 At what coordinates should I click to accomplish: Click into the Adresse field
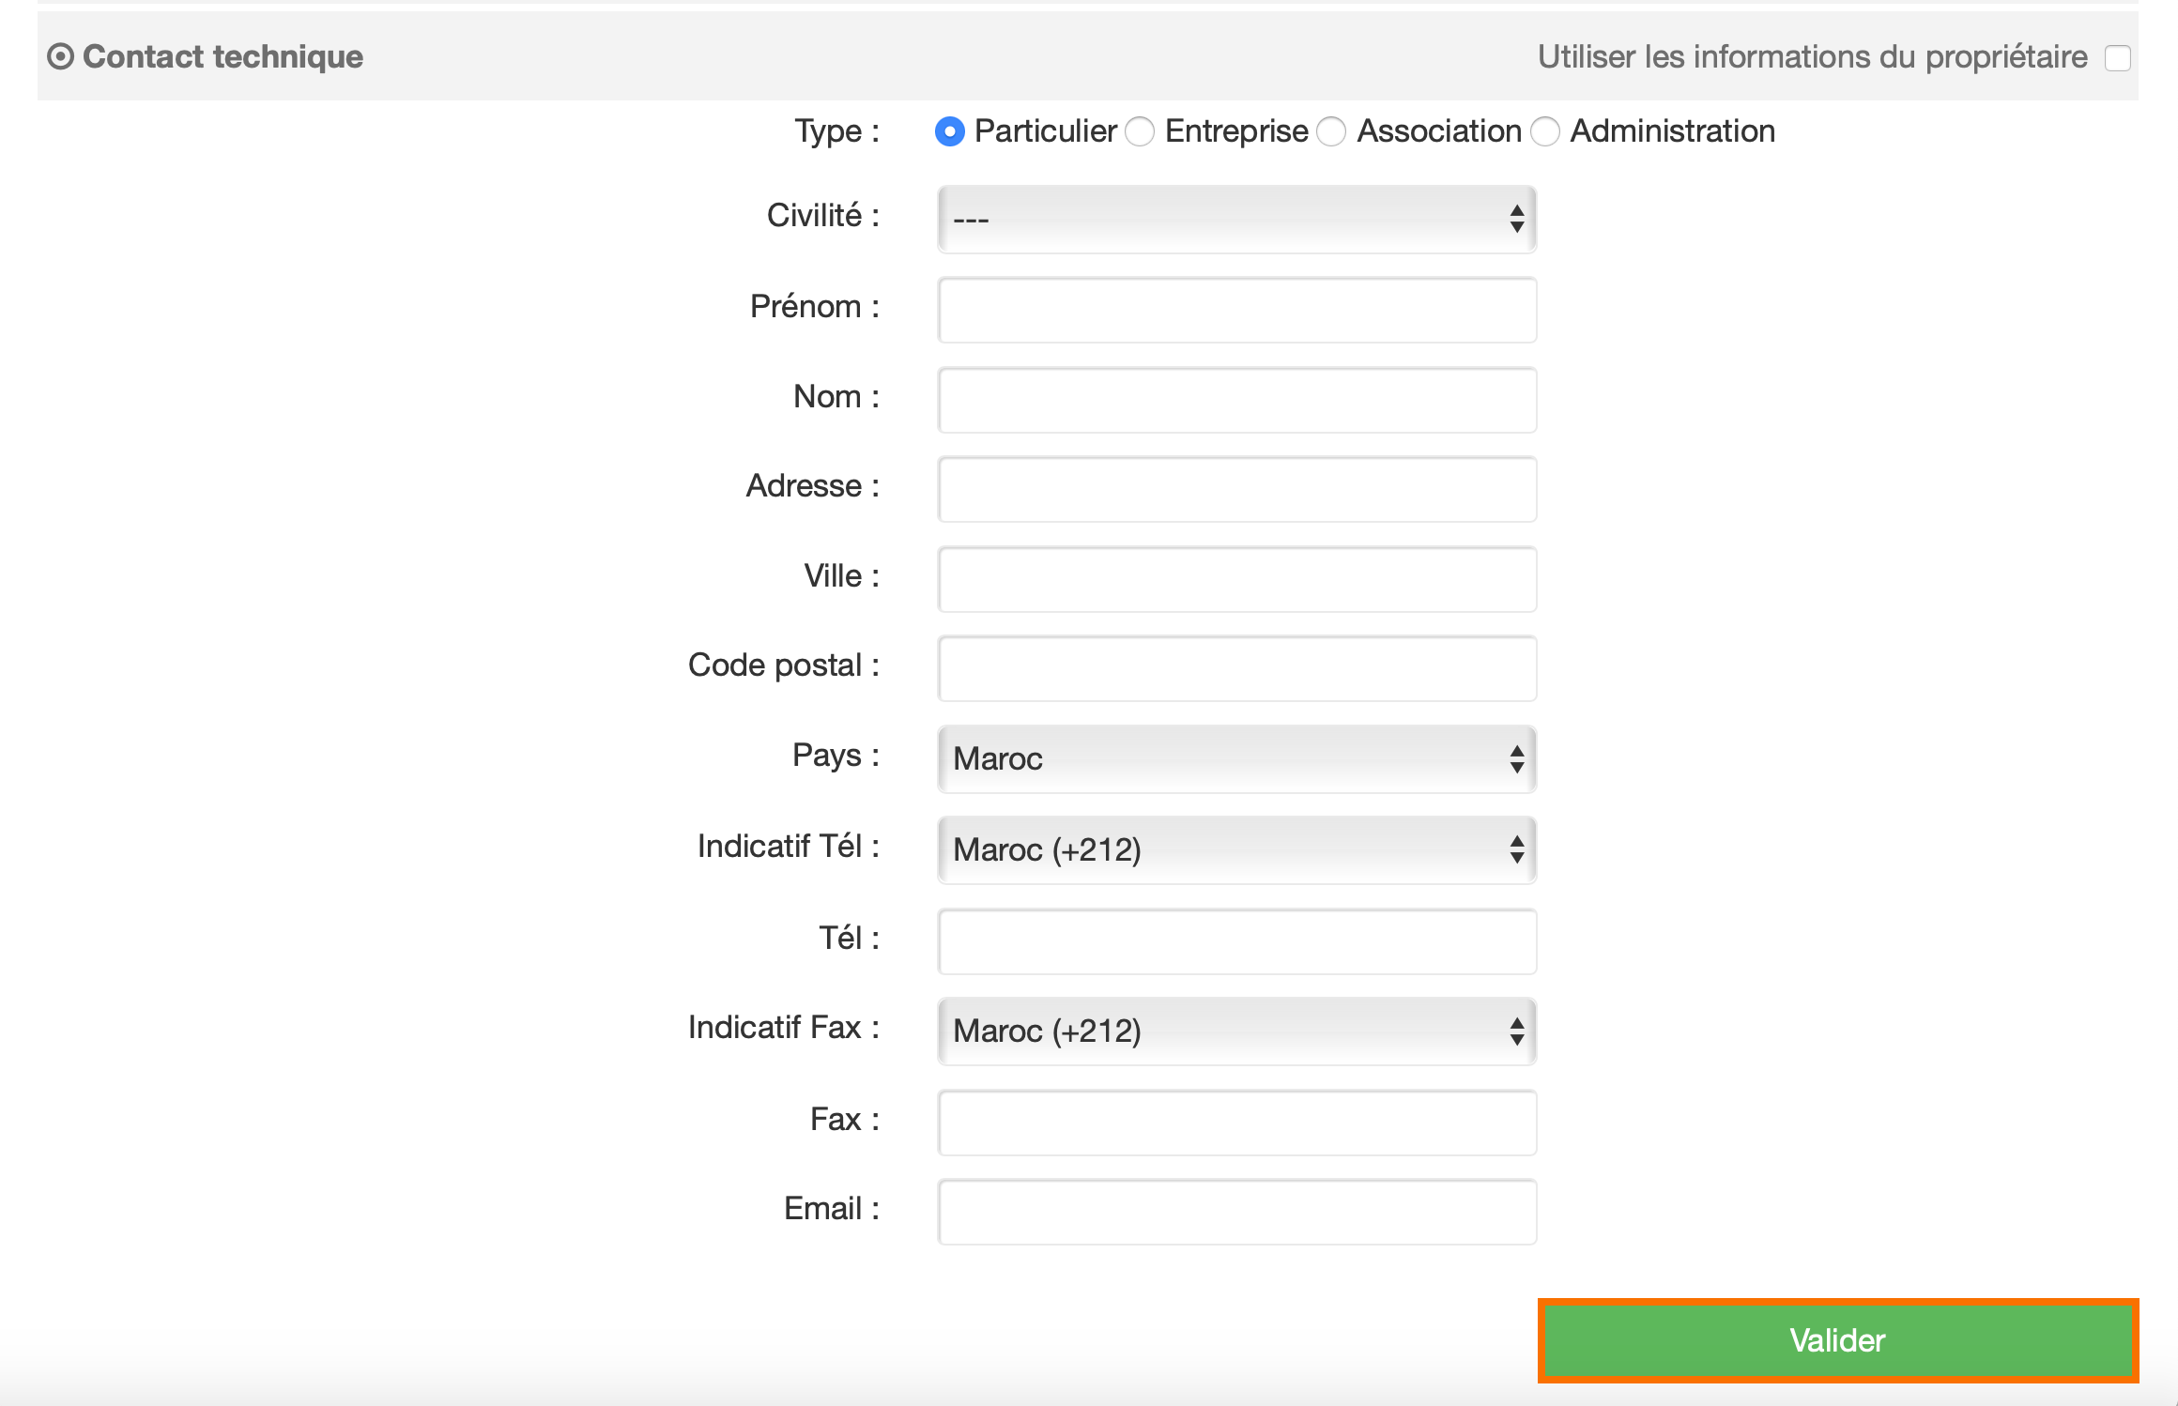(x=1236, y=489)
